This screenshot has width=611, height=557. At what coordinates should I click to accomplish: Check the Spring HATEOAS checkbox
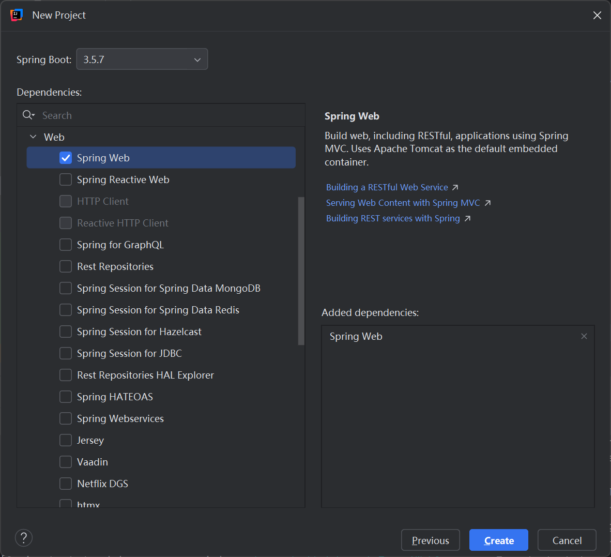pos(66,397)
